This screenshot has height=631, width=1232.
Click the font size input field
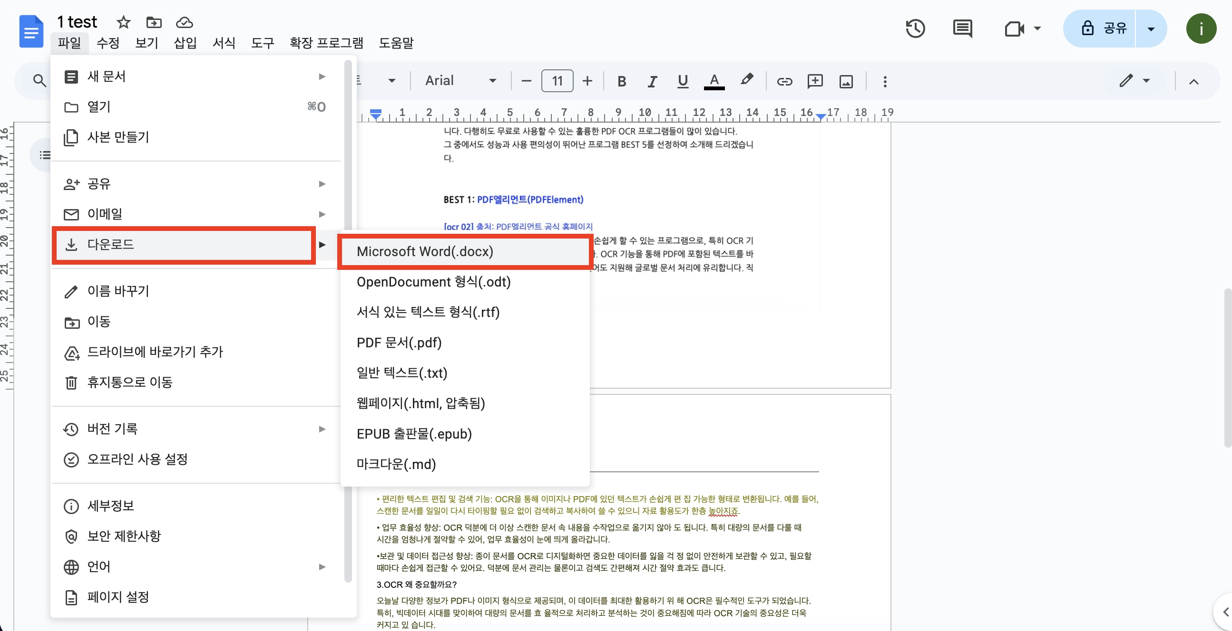(557, 81)
